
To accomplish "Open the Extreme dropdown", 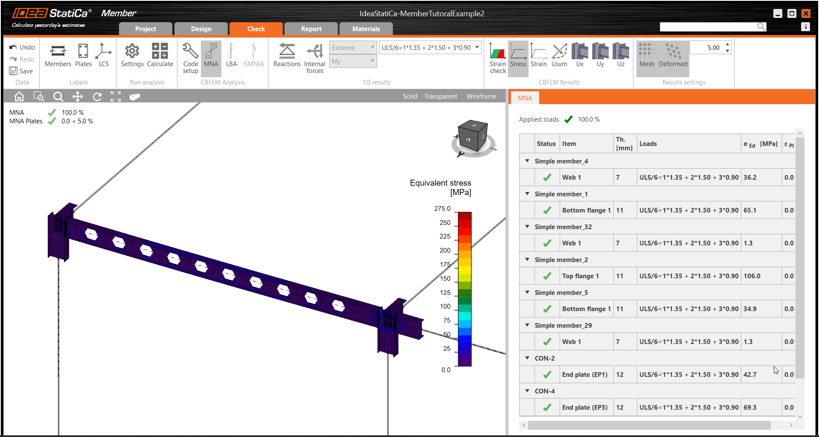I will (353, 48).
